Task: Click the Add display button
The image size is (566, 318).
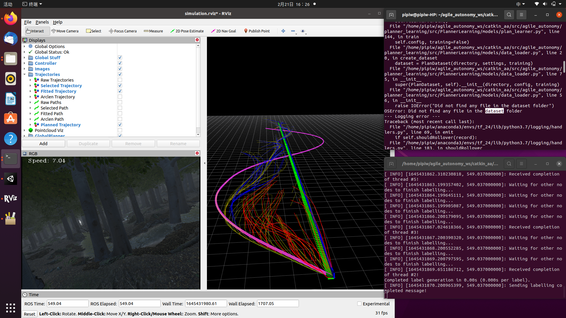Action: [x=43, y=144]
